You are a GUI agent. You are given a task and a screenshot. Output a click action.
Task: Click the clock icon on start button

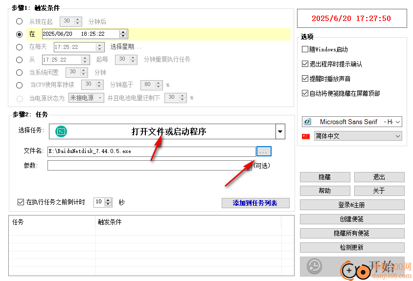pyautogui.click(x=314, y=266)
